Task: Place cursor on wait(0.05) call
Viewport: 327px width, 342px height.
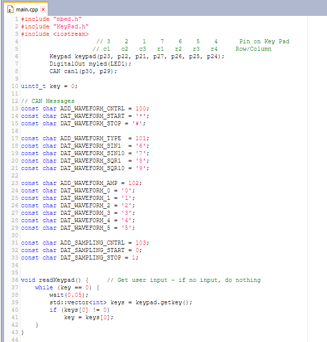Action: pos(65,295)
